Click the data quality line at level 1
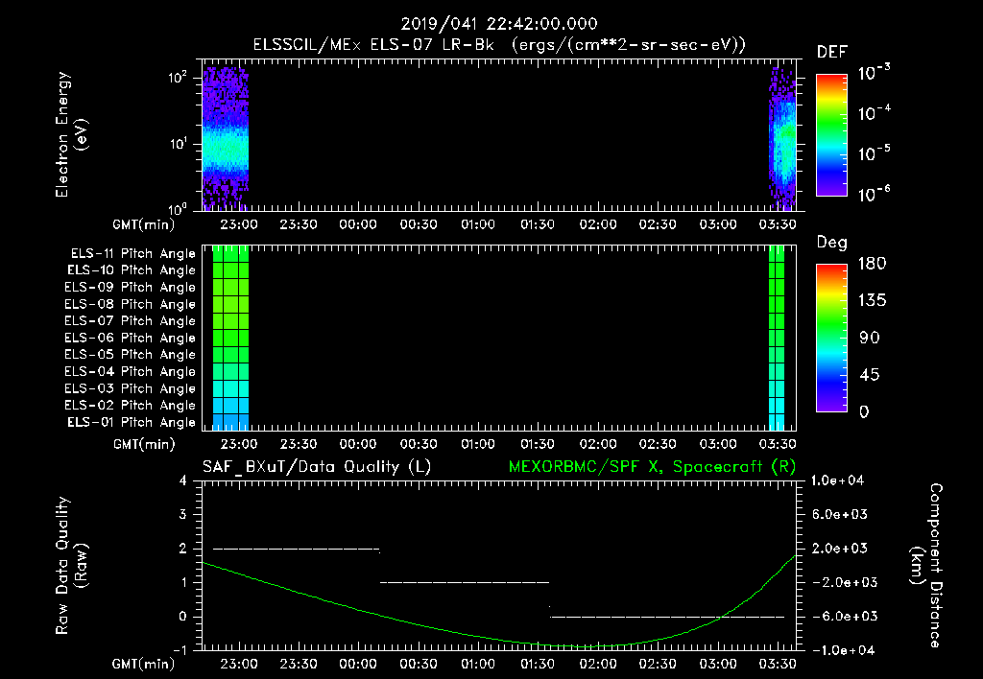The image size is (983, 679). (x=465, y=582)
